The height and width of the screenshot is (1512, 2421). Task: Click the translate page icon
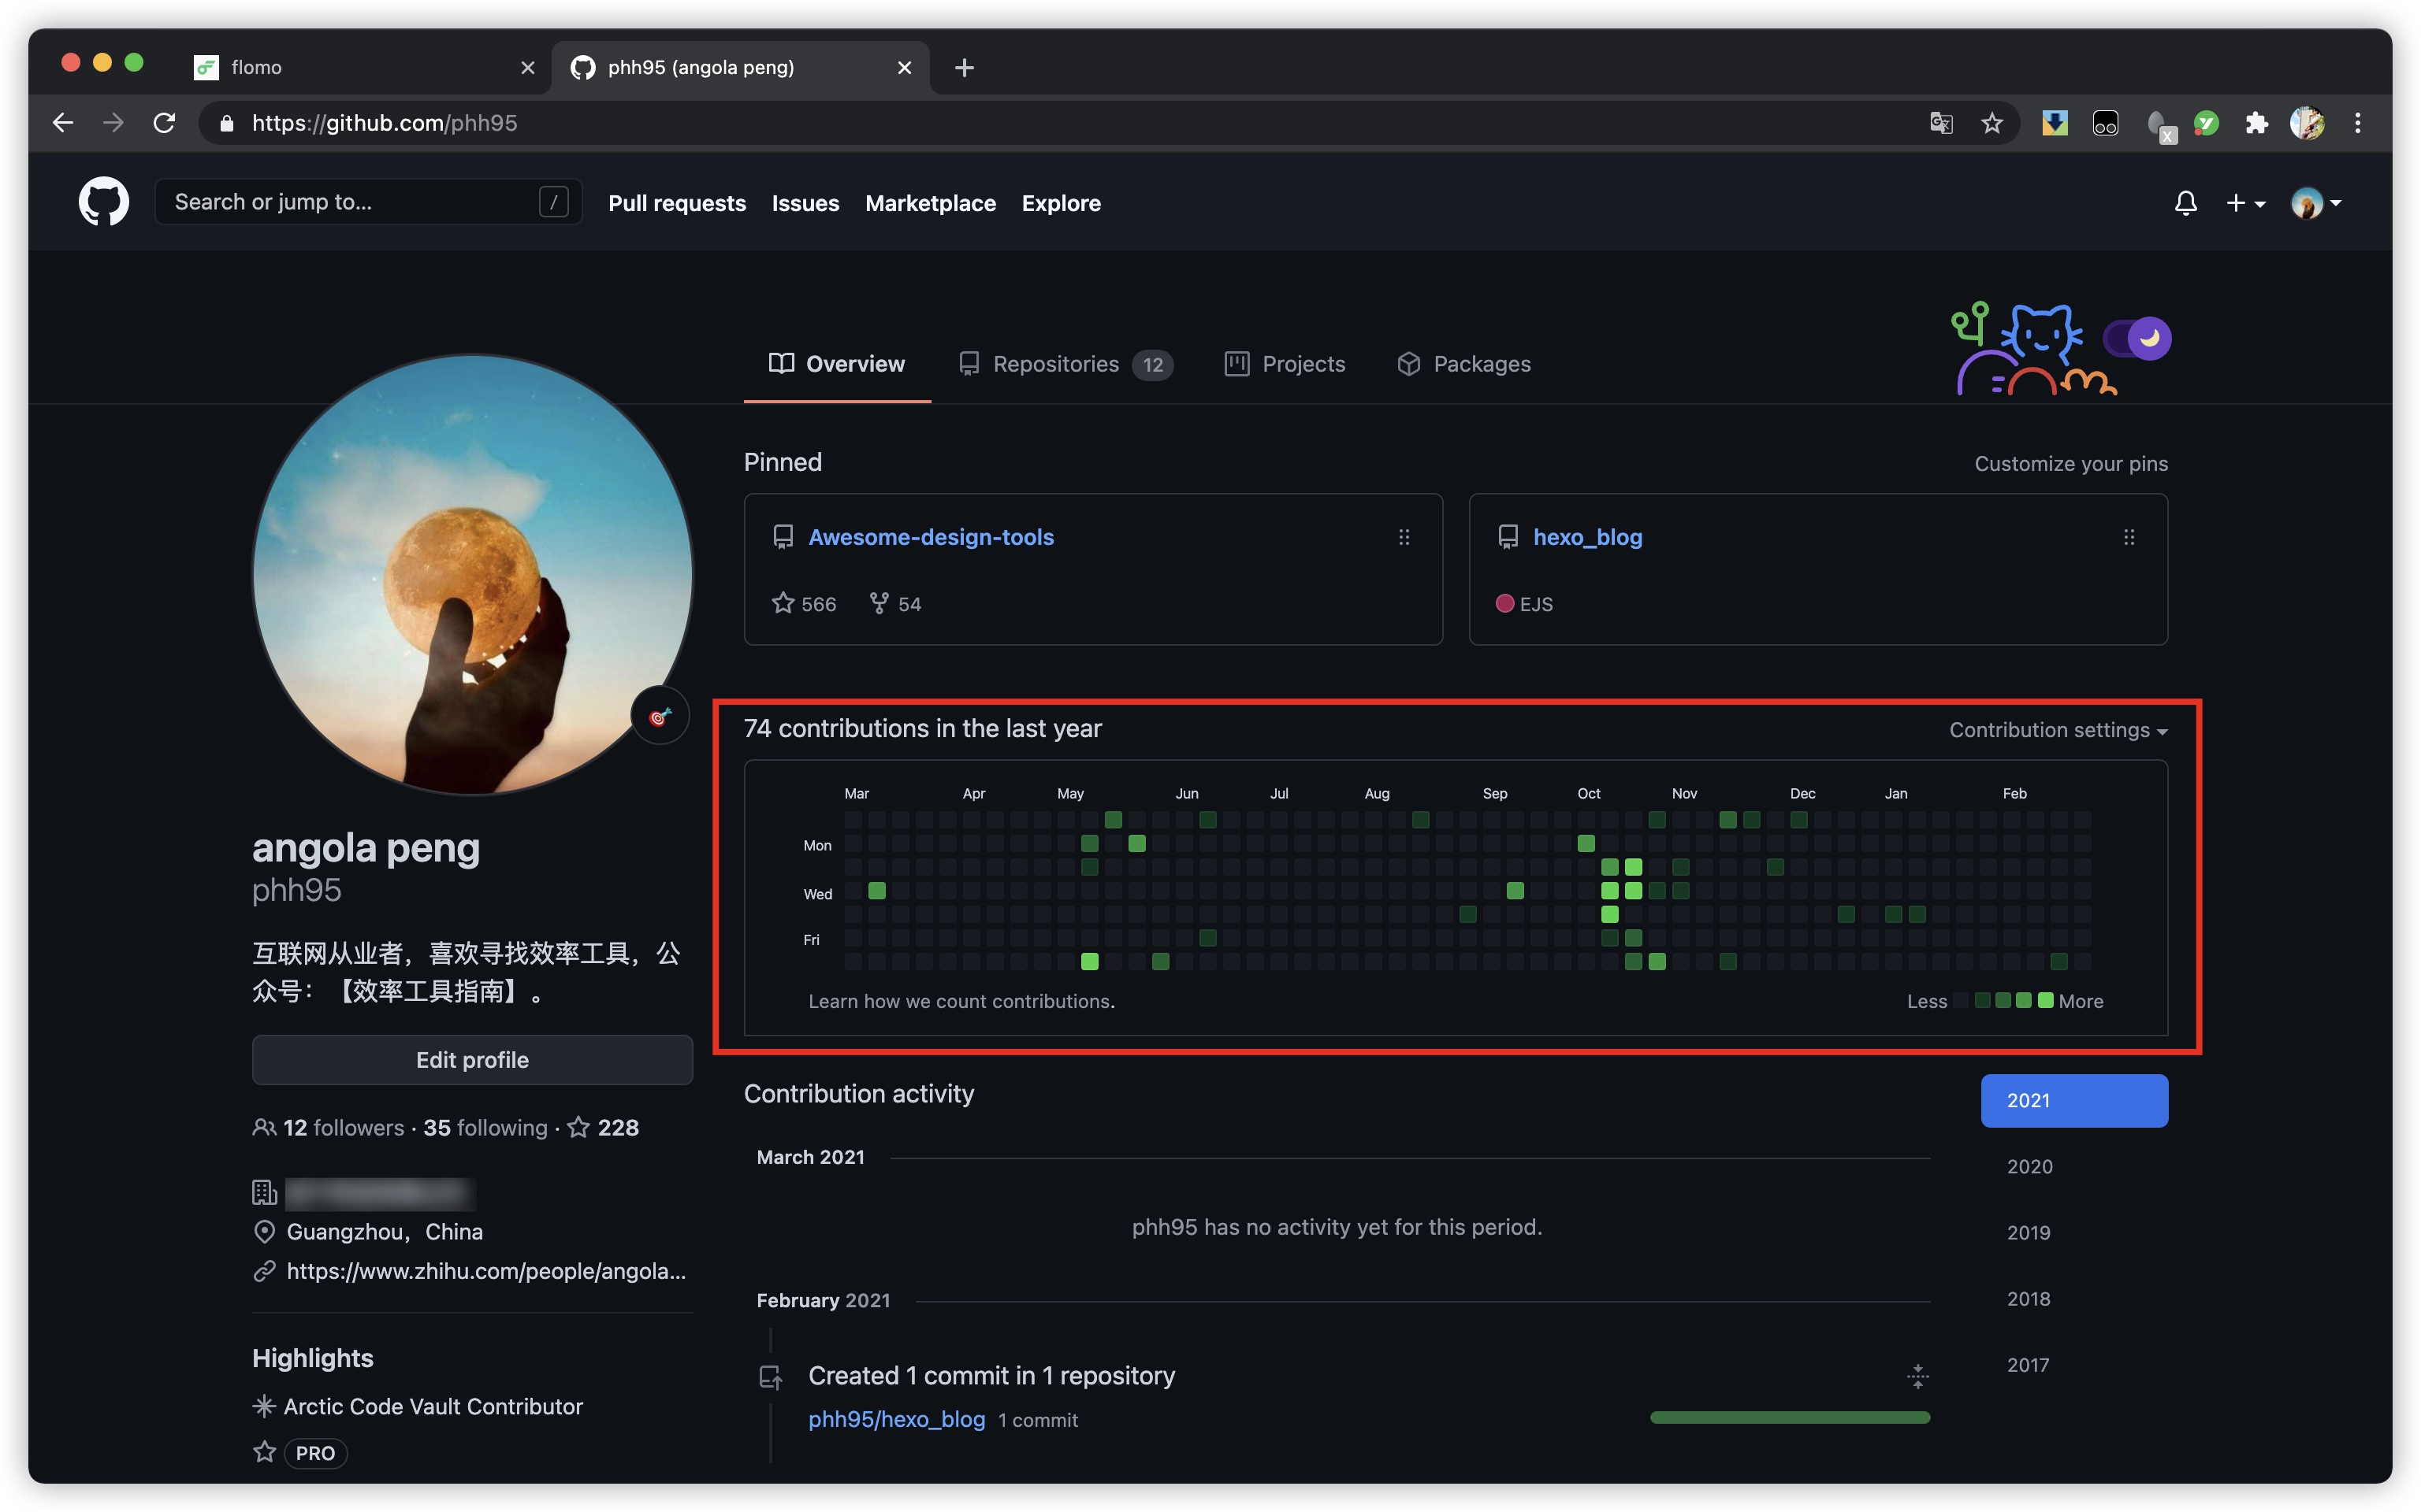click(1941, 123)
